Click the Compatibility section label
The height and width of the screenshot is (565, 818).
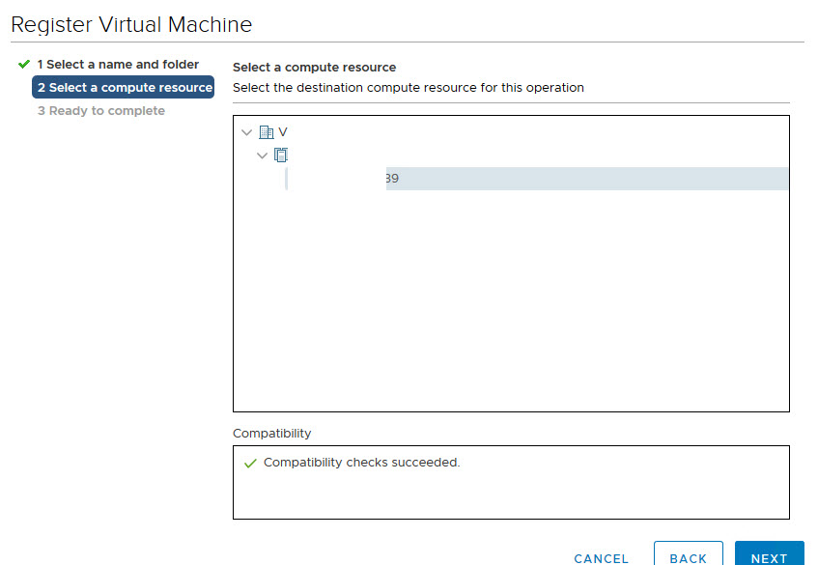tap(271, 434)
